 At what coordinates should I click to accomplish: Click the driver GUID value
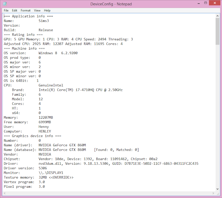click(x=162, y=164)
